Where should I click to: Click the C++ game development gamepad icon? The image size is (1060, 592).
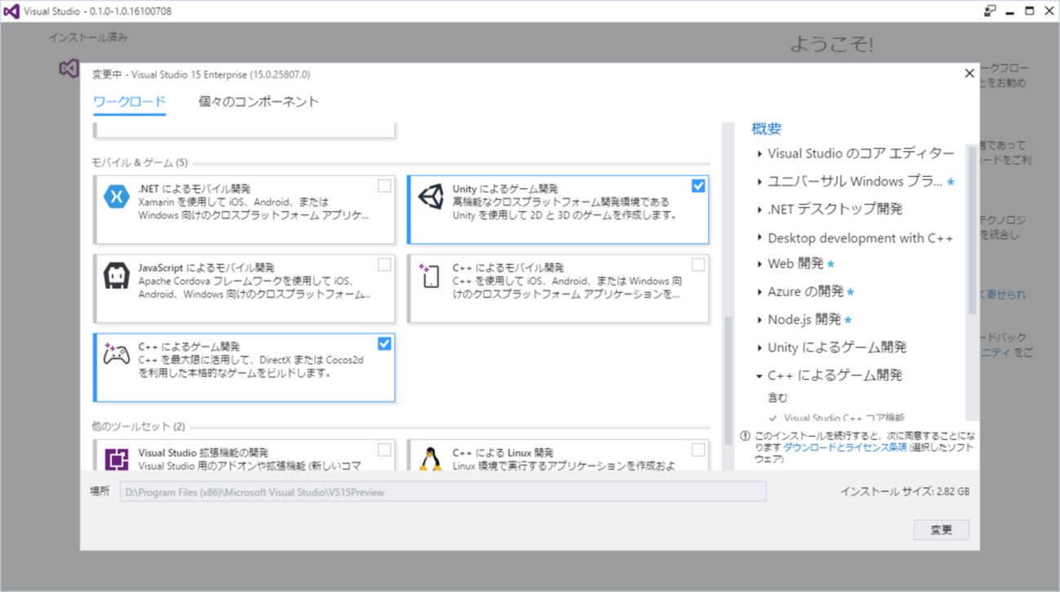[x=117, y=355]
